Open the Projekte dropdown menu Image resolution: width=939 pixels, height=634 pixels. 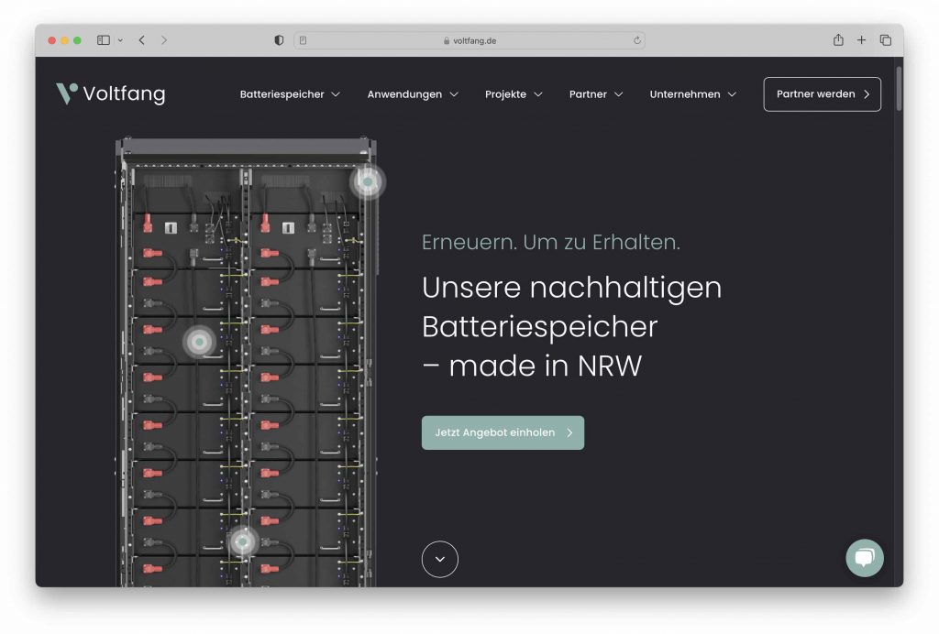[x=514, y=94]
